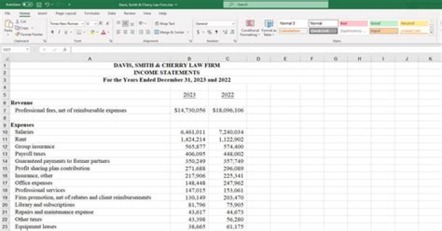Click the Undo icon
This screenshot has height=231, width=442.
coord(47,4)
